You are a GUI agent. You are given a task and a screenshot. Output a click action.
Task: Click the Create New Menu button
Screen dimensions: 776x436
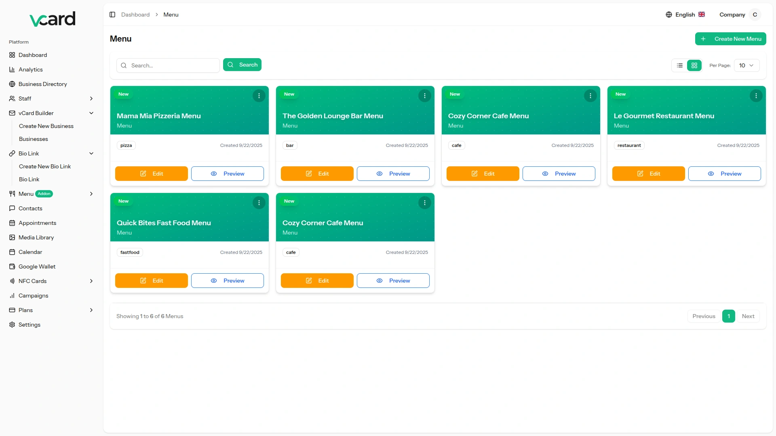click(730, 39)
